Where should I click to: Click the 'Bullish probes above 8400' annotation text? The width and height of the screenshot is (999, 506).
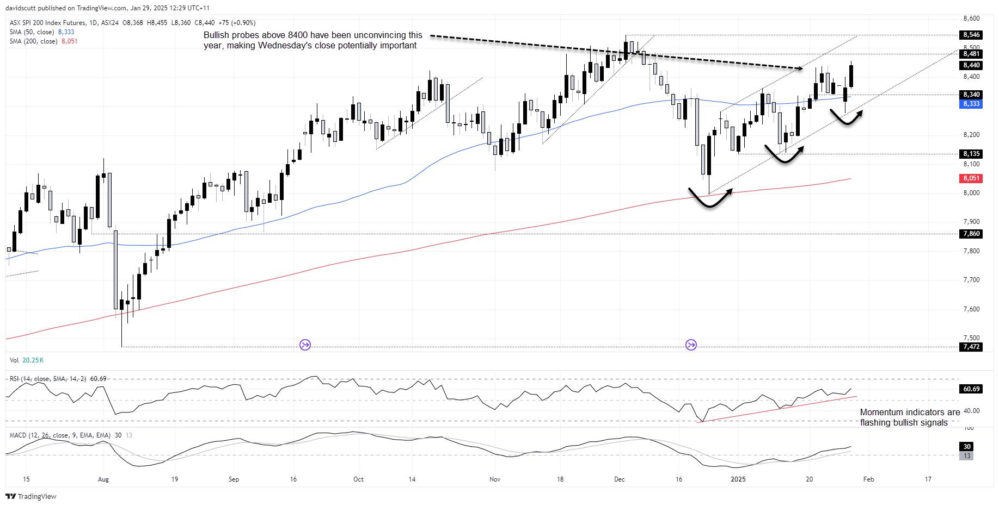pos(312,40)
